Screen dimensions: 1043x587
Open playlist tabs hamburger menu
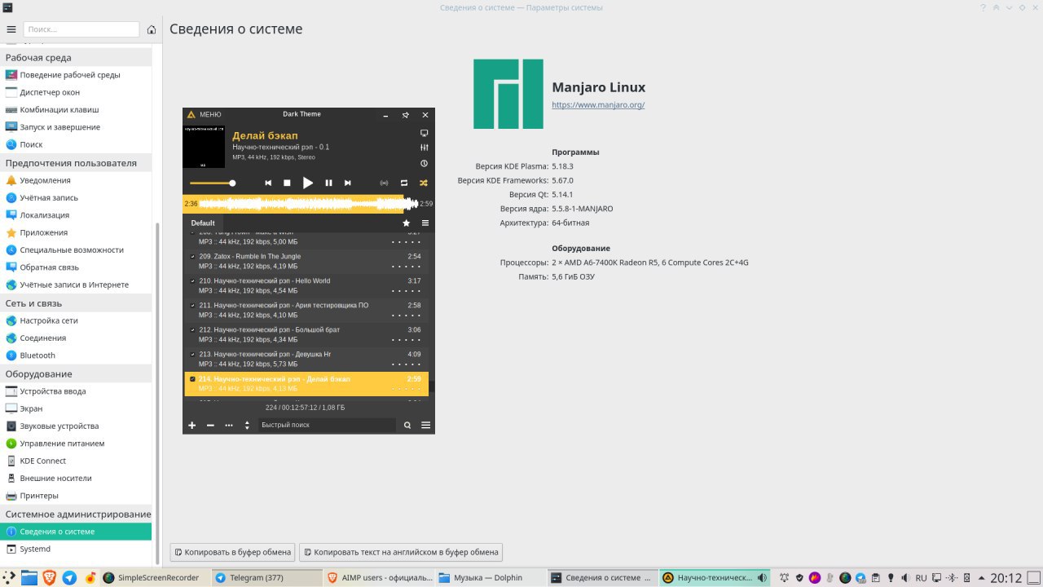[425, 223]
